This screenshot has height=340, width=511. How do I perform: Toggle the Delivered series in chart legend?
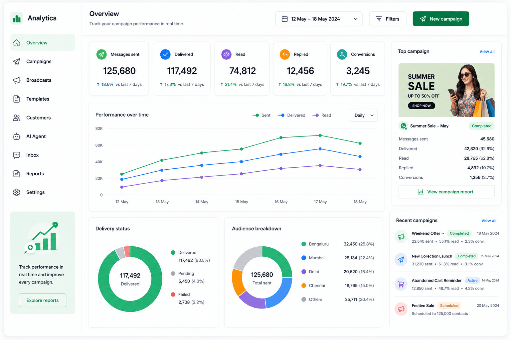(x=292, y=115)
